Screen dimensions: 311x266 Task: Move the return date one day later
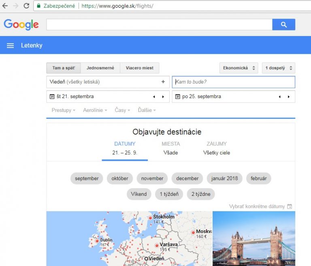point(289,97)
